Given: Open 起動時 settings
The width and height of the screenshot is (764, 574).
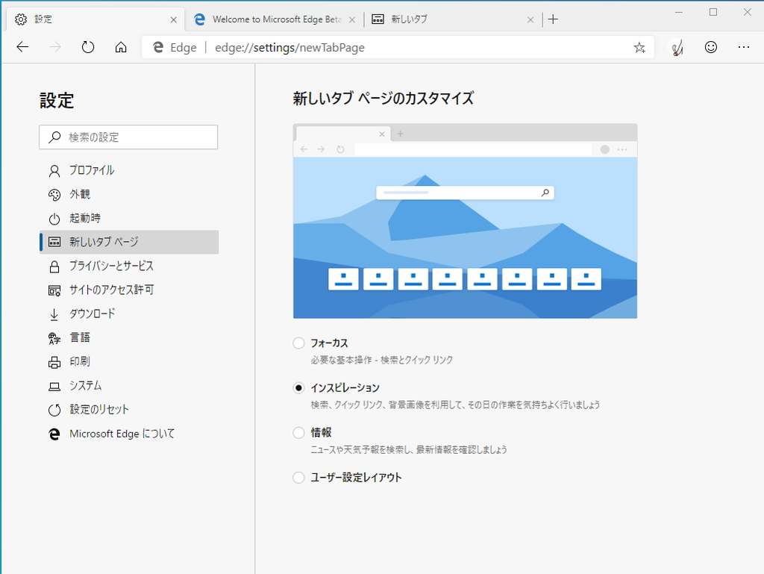Looking at the screenshot, I should click(x=128, y=218).
